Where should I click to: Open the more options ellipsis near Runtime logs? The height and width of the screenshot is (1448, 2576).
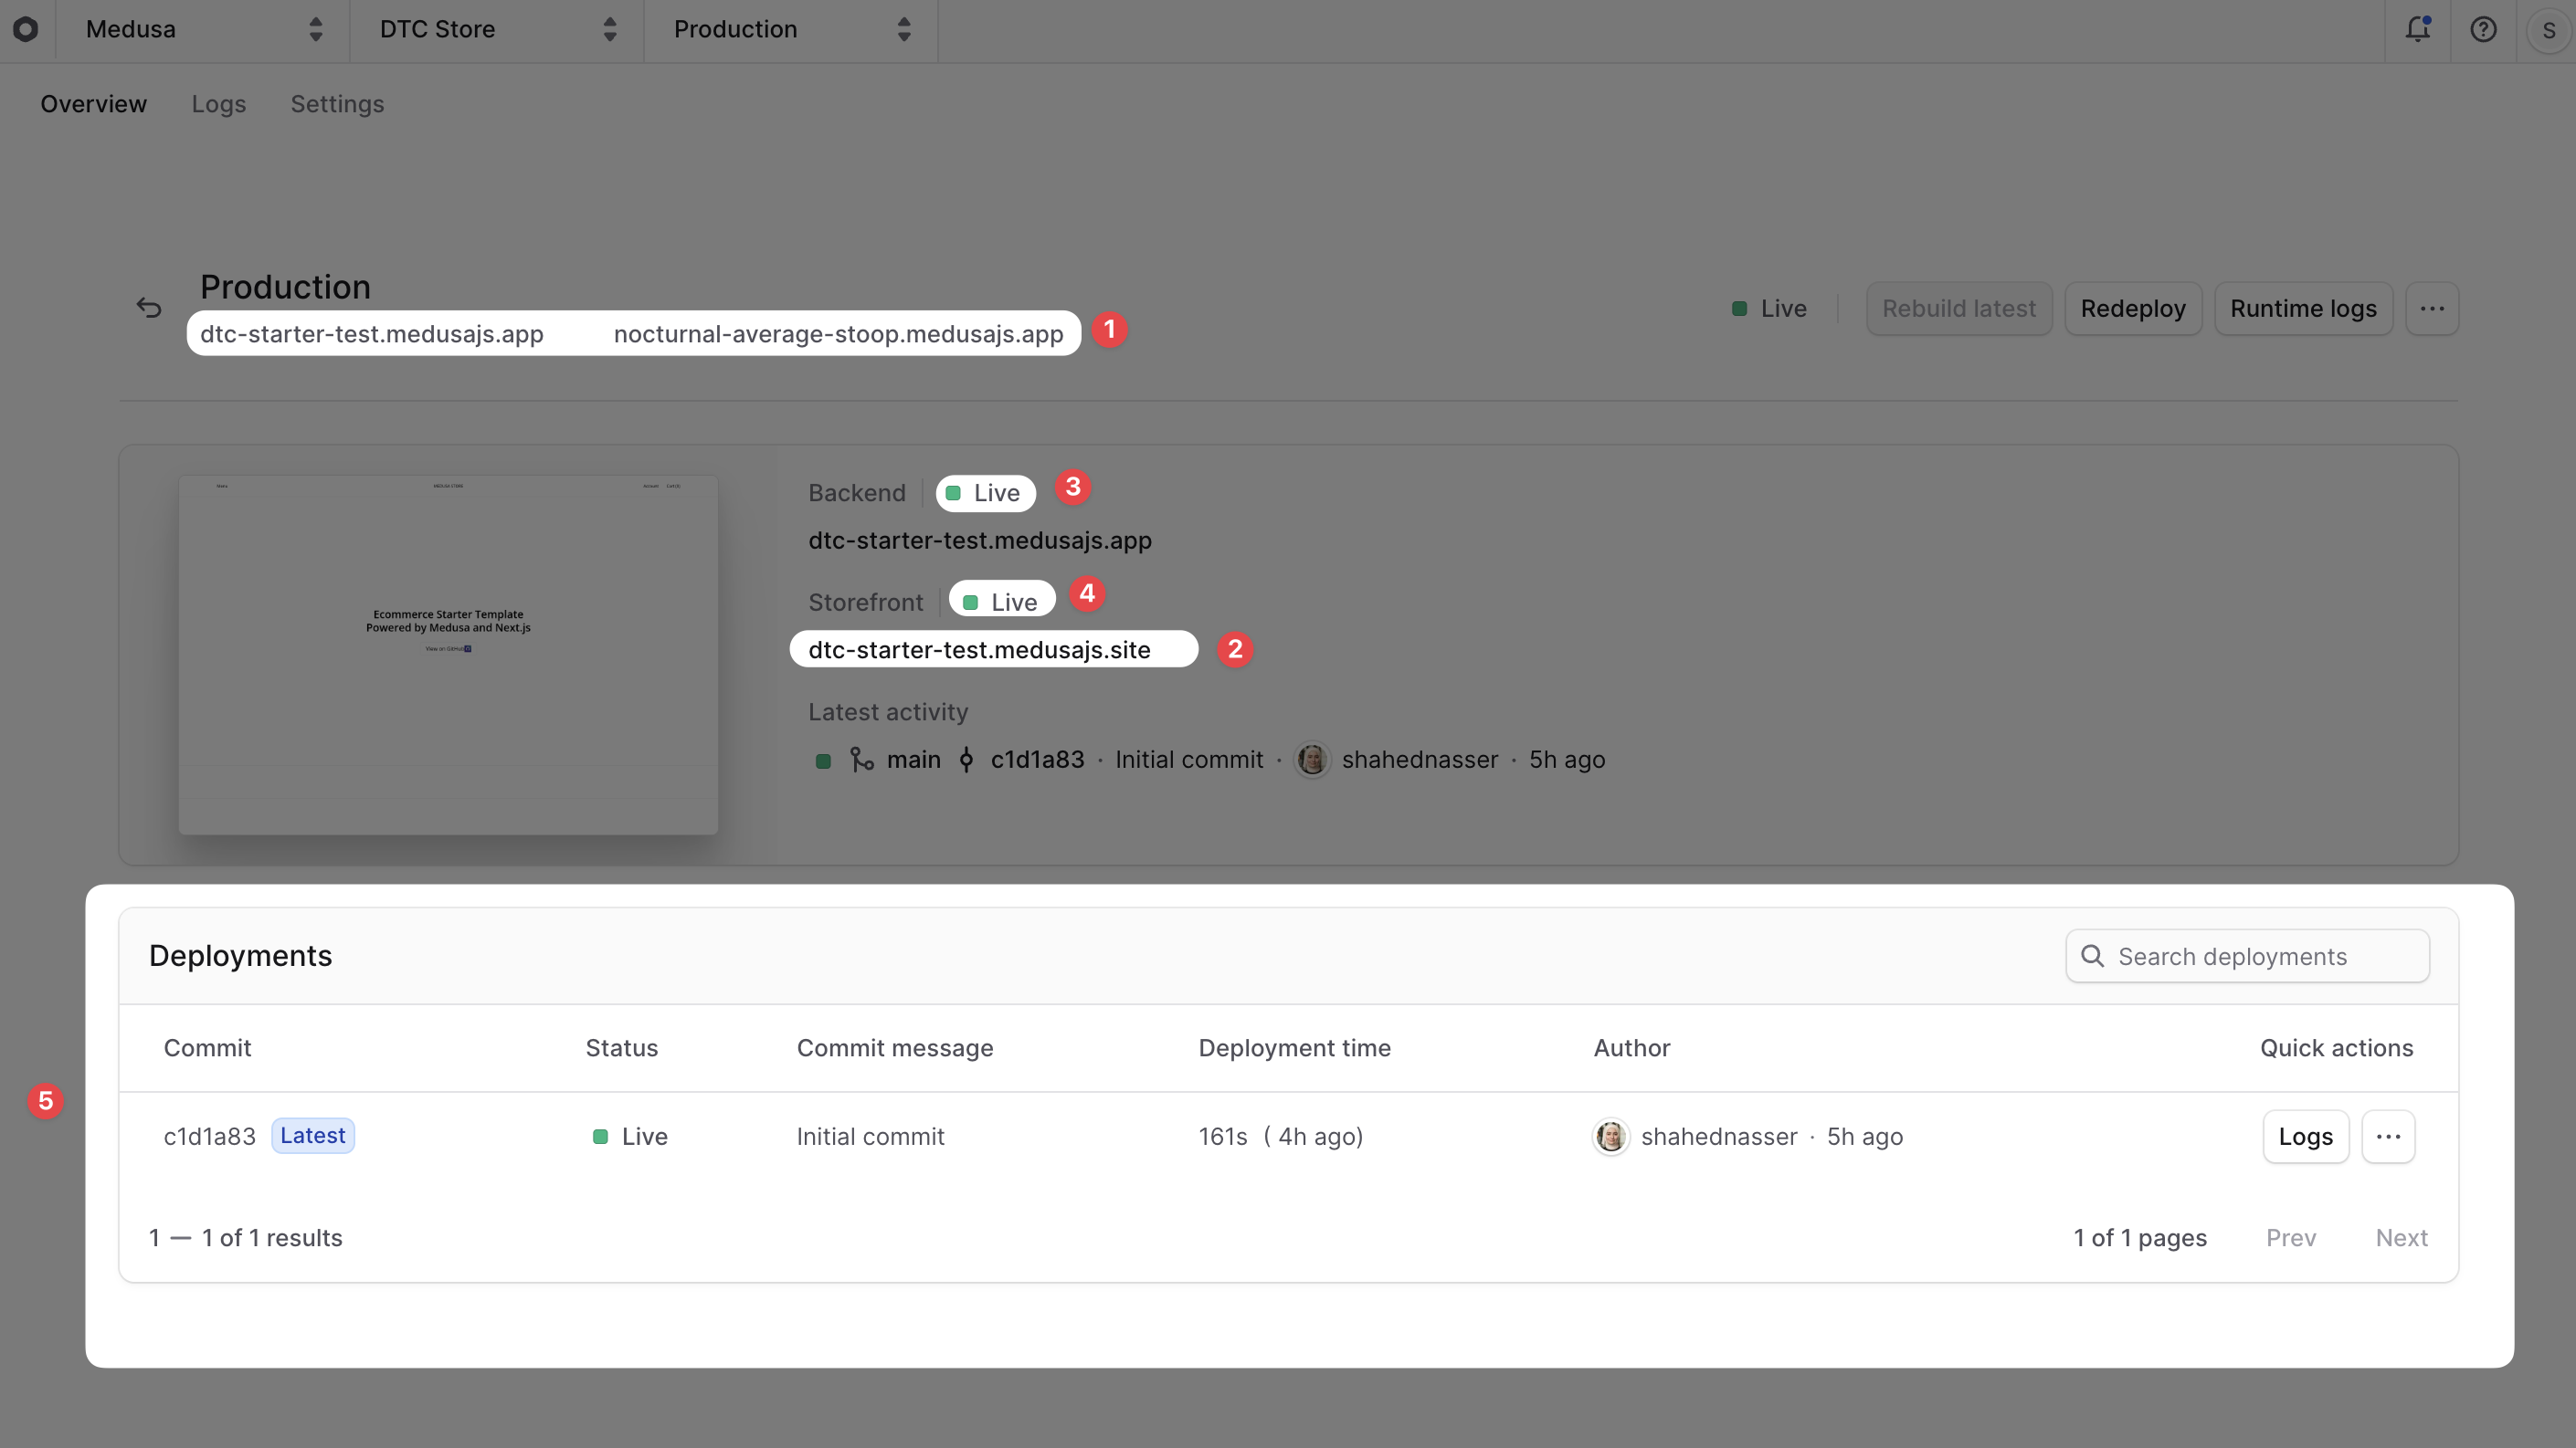coord(2434,308)
